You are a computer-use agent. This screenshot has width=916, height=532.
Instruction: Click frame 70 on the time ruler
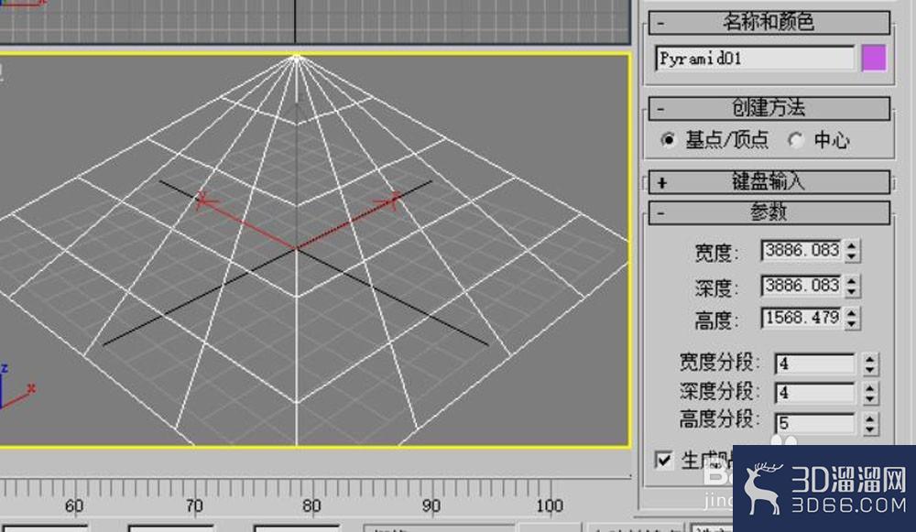click(194, 505)
